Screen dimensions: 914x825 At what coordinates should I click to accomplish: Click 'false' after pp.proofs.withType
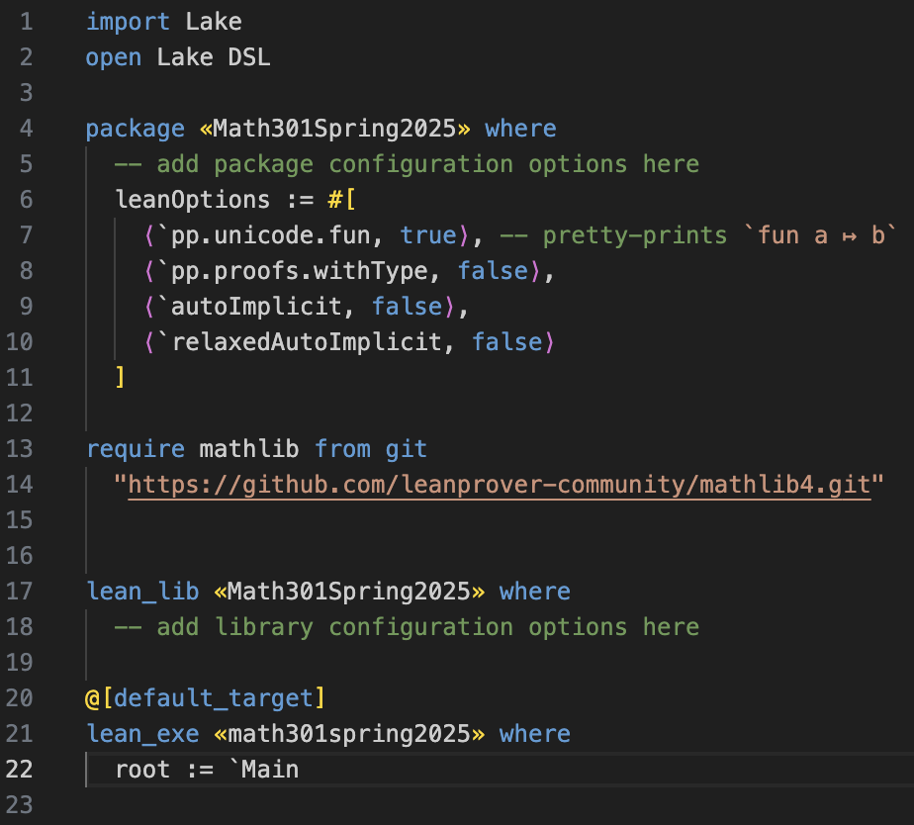[494, 271]
